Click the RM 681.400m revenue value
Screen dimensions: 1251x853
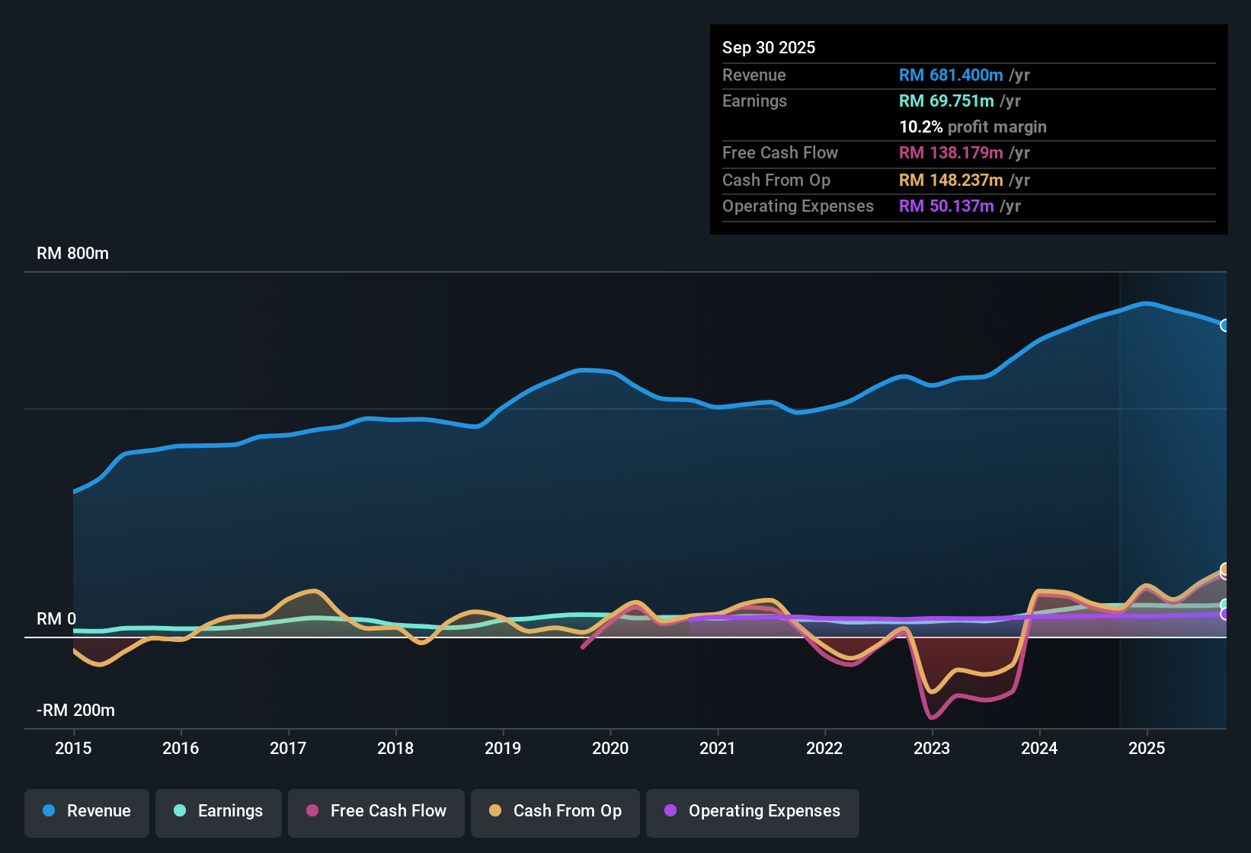950,75
